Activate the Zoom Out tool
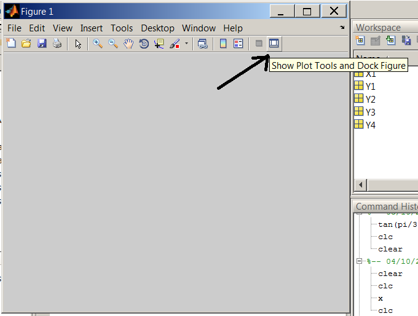The width and height of the screenshot is (418, 316). coord(113,44)
